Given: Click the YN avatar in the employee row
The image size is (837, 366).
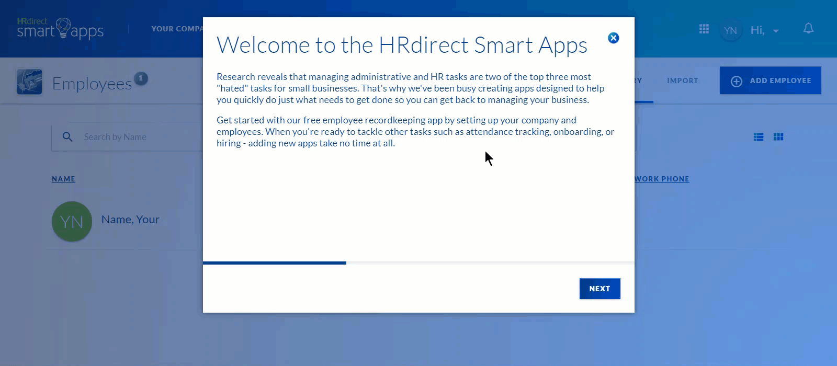Looking at the screenshot, I should 72,221.
